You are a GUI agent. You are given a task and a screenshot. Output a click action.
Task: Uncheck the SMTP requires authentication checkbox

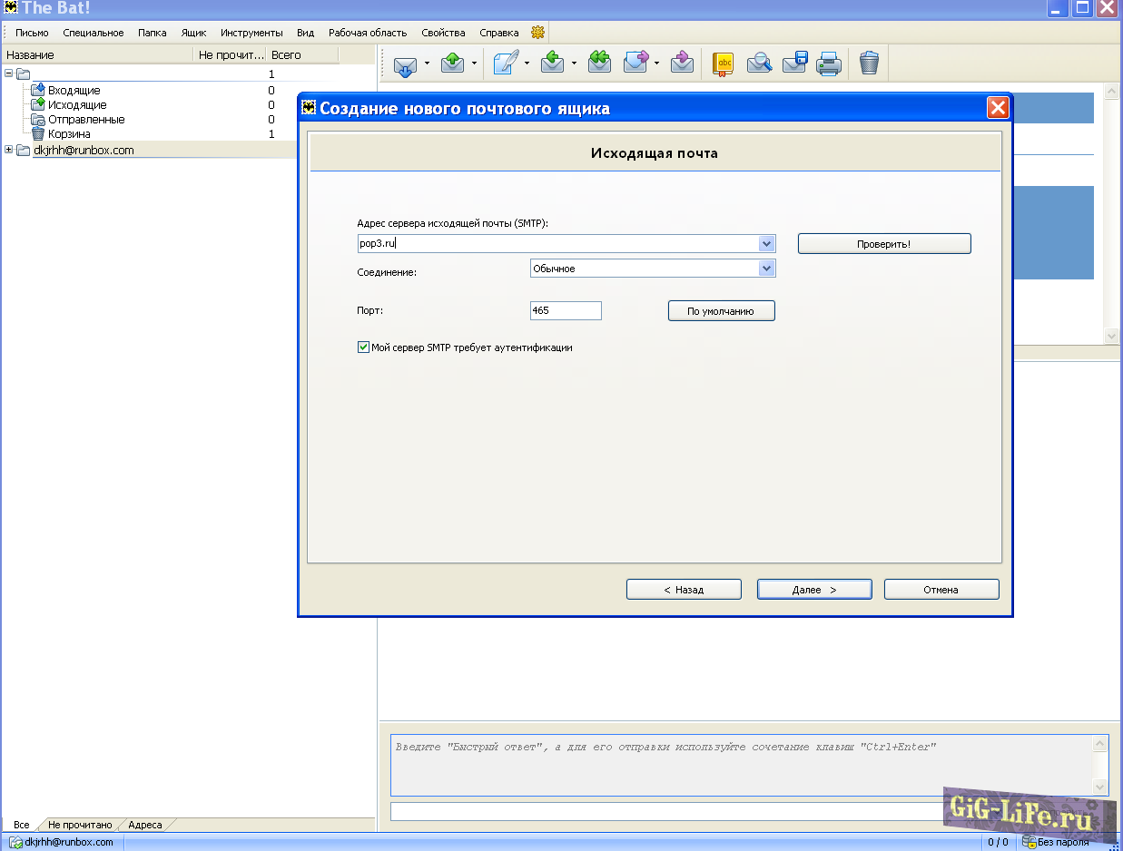pyautogui.click(x=364, y=347)
